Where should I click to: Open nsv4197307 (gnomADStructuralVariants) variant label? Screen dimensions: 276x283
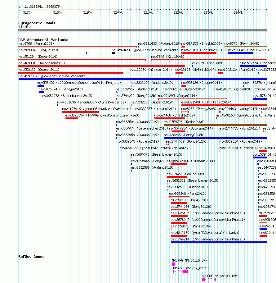coord(53,76)
